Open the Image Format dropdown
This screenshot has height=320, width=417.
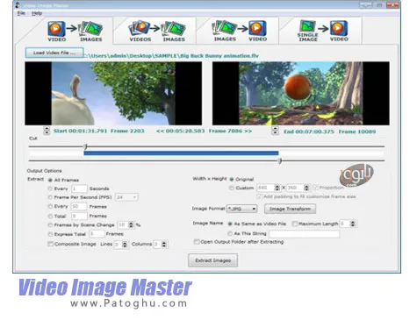tap(241, 209)
